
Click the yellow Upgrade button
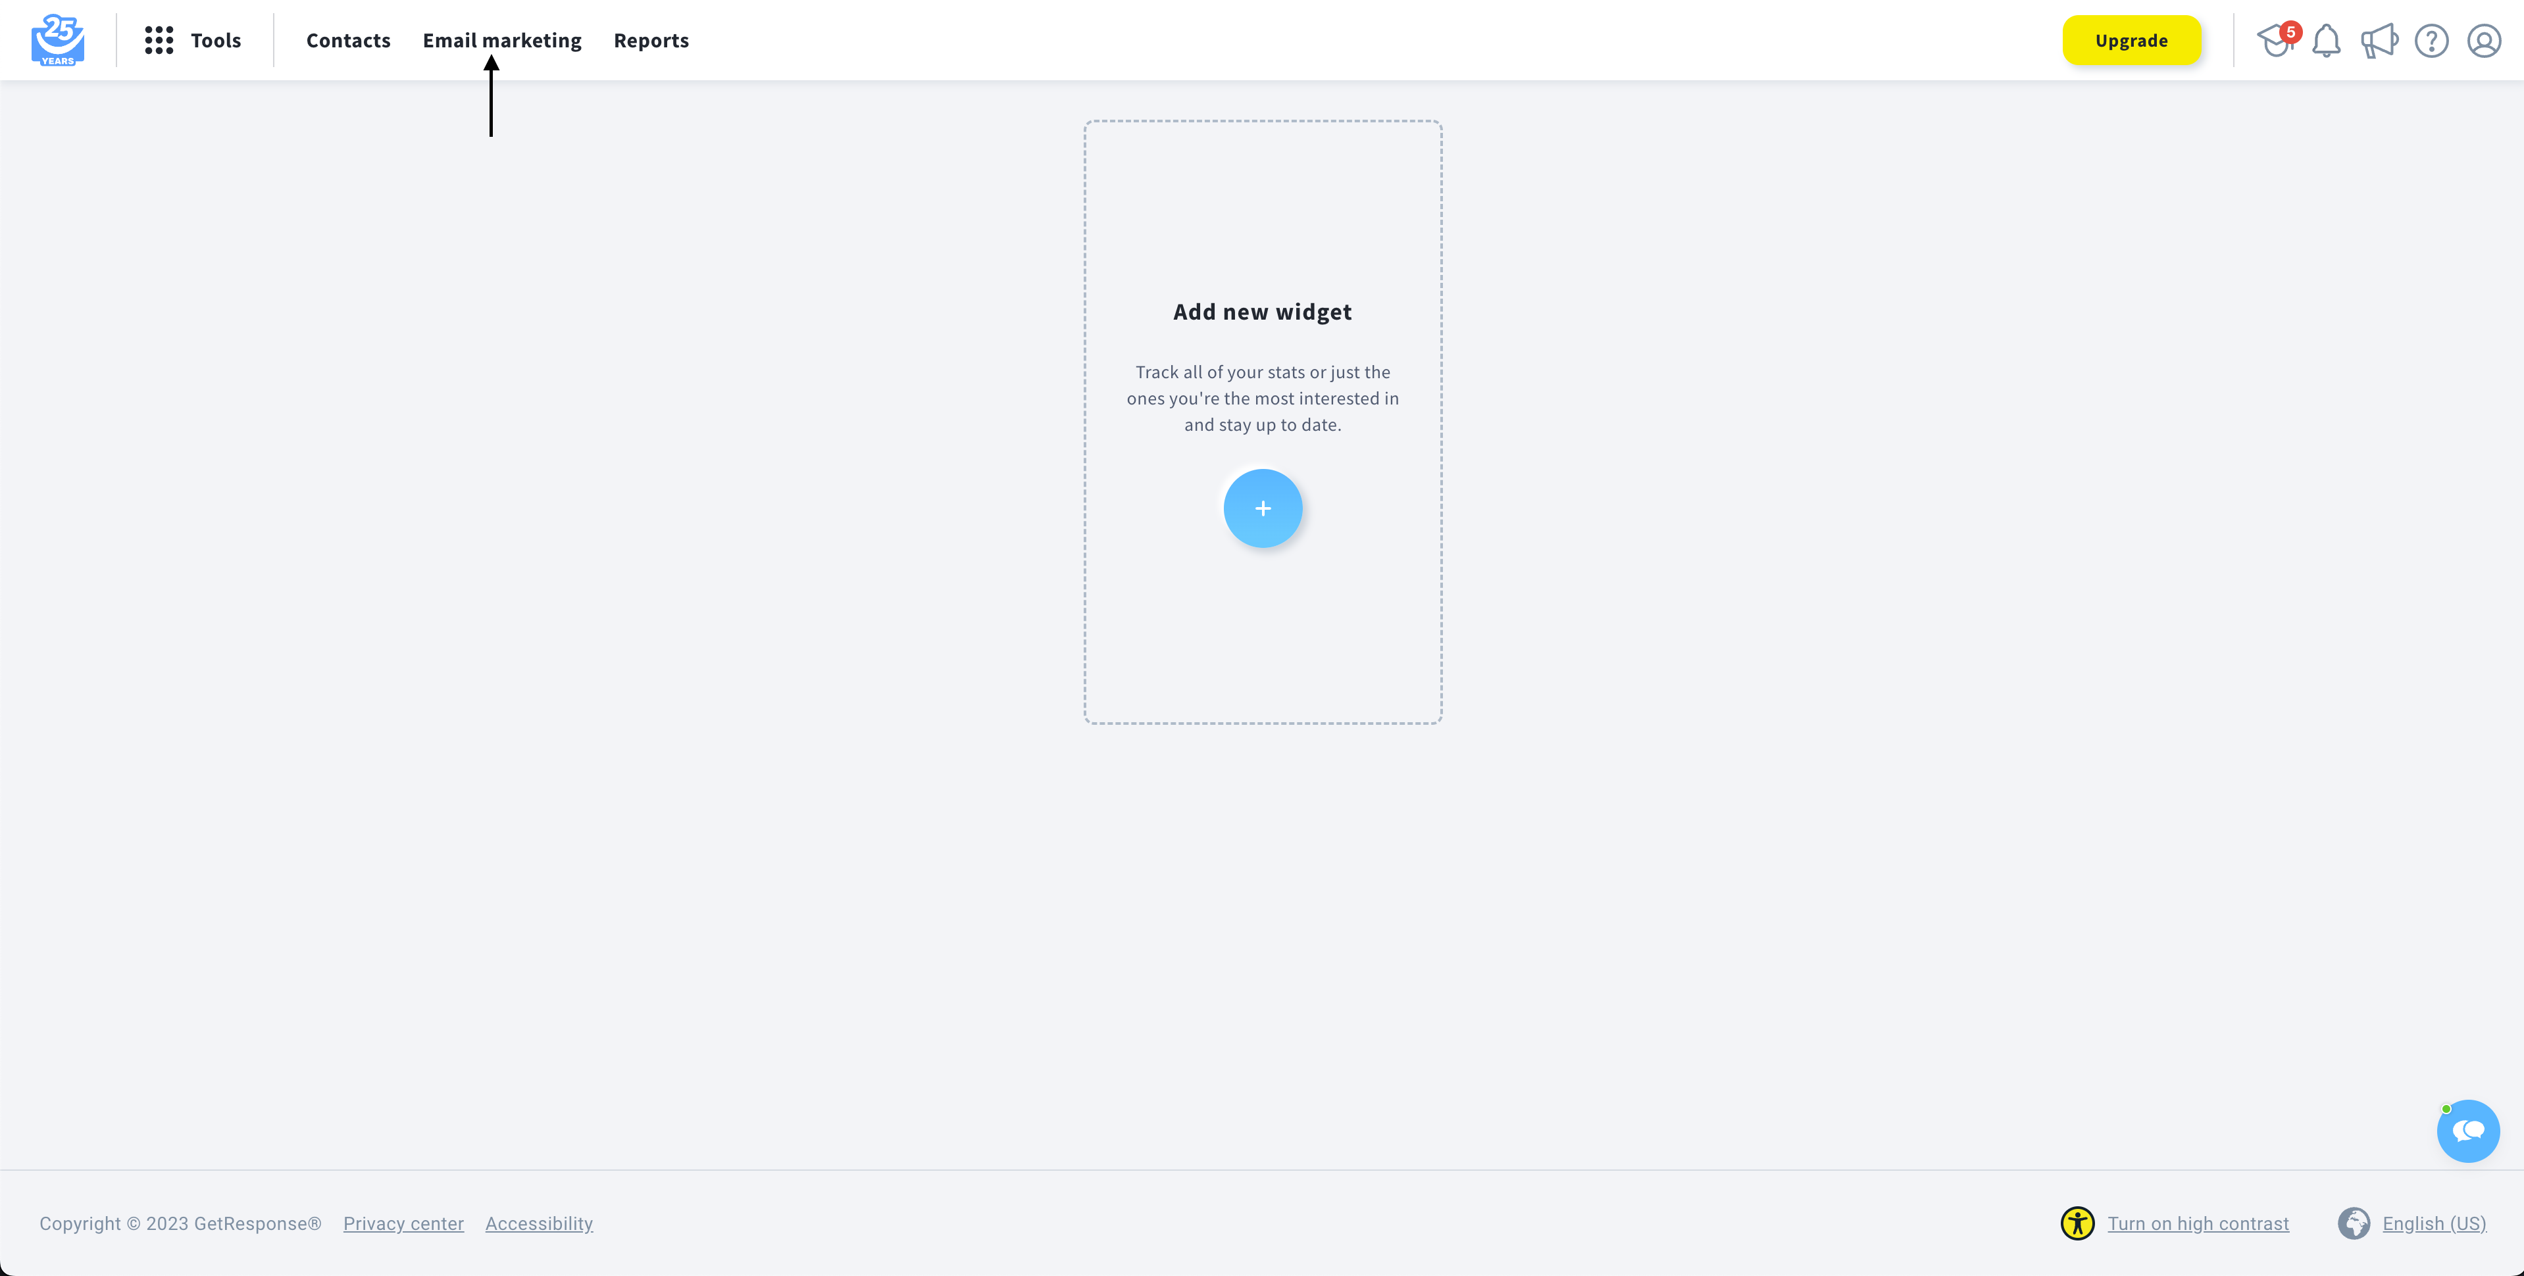(x=2131, y=40)
